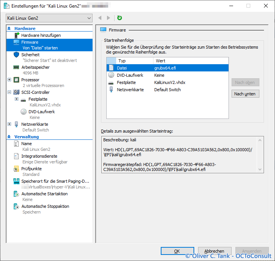Image resolution: width=275 pixels, height=261 pixels.
Task: Click "KaliLinuxV2.vhdx" under Festplatte in tree
Action: click(x=45, y=105)
